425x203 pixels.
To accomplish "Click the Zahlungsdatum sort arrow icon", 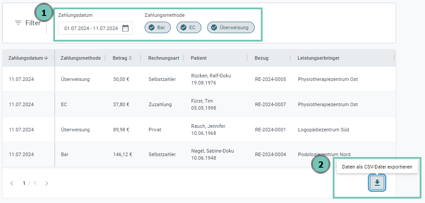I will 47,58.
